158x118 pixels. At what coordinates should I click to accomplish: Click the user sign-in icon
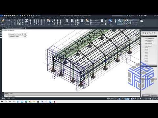point(129,16)
